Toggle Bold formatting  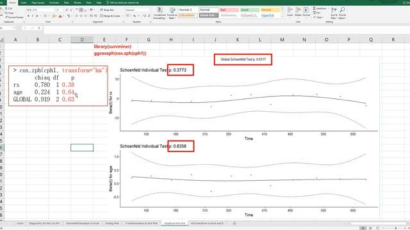28,16
